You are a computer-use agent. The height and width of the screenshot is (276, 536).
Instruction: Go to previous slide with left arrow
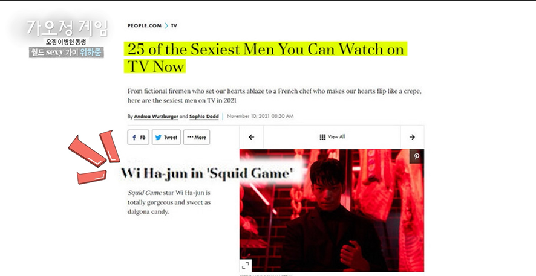[x=251, y=137]
